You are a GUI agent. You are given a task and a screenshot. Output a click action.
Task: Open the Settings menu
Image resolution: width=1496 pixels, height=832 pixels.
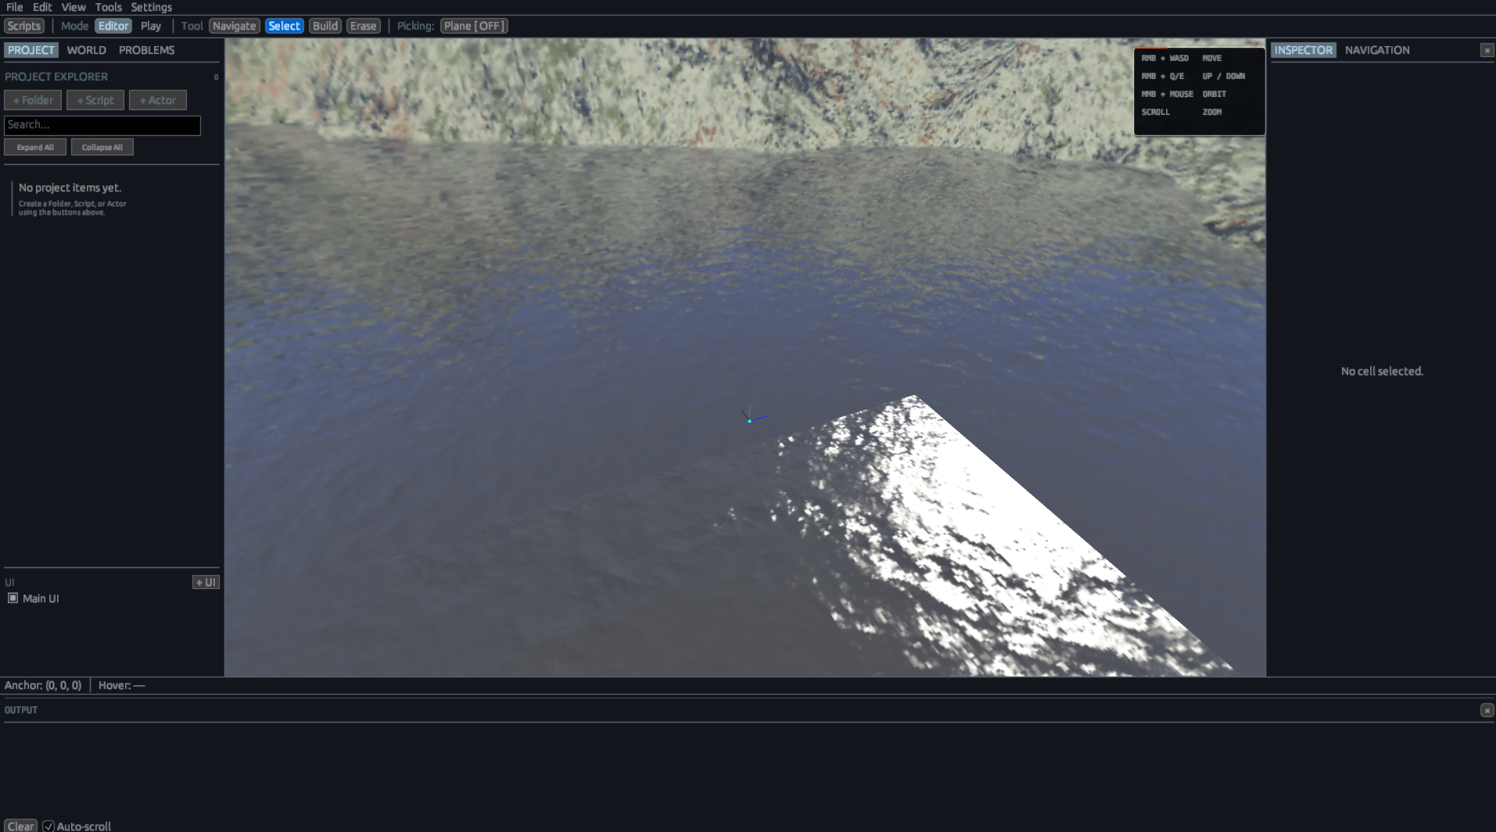pos(152,7)
